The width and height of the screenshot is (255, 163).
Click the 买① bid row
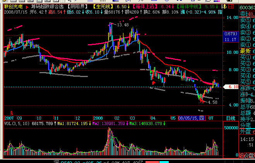click(x=247, y=57)
